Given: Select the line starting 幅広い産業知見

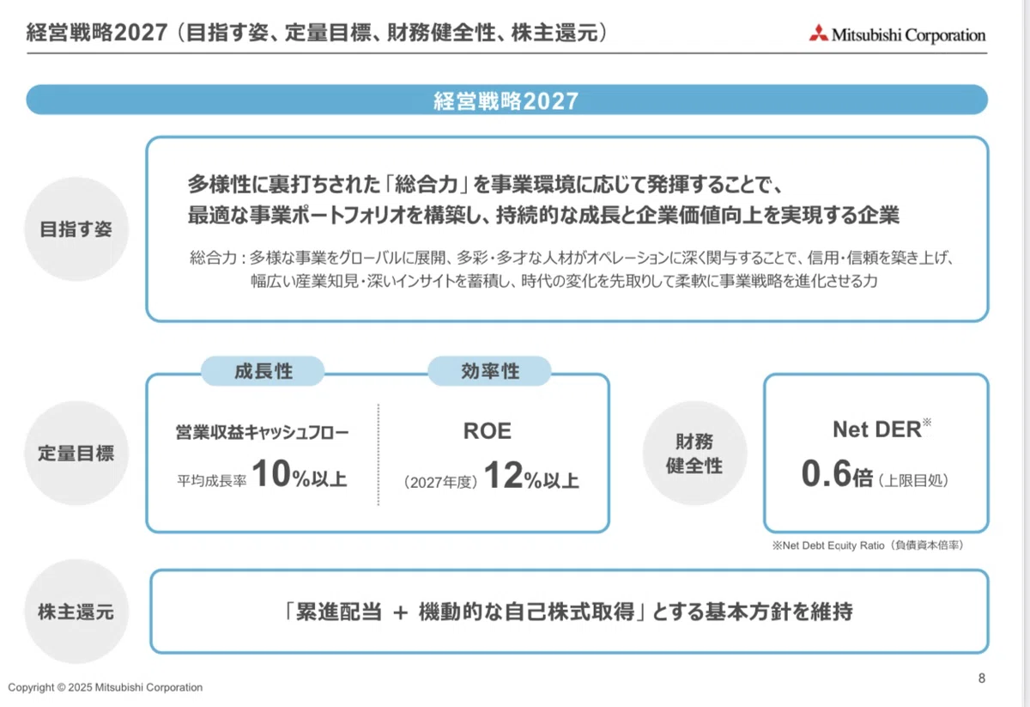Looking at the screenshot, I should point(564,281).
